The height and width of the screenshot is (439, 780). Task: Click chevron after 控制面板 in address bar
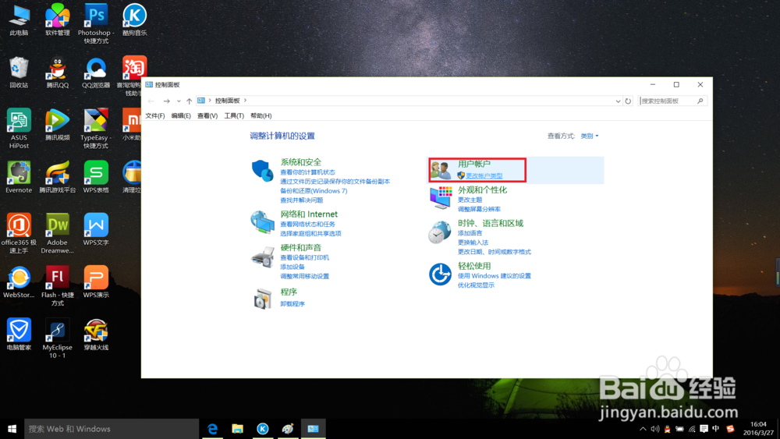coord(245,101)
